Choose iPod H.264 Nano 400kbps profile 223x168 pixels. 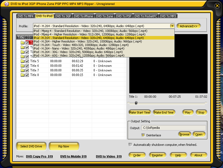click(104, 48)
